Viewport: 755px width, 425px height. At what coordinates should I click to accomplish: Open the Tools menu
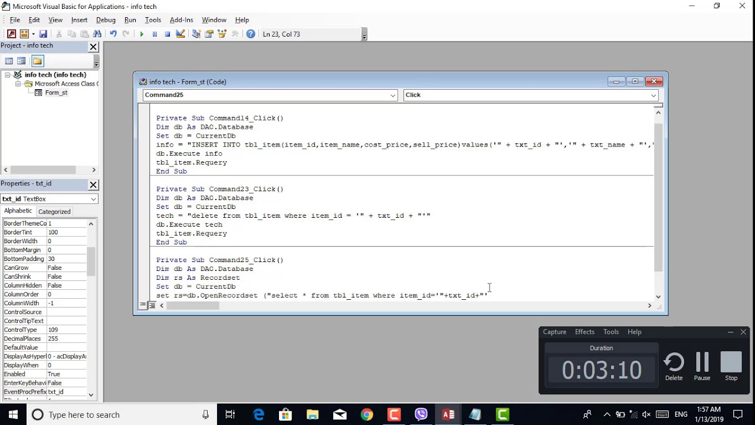tap(153, 20)
